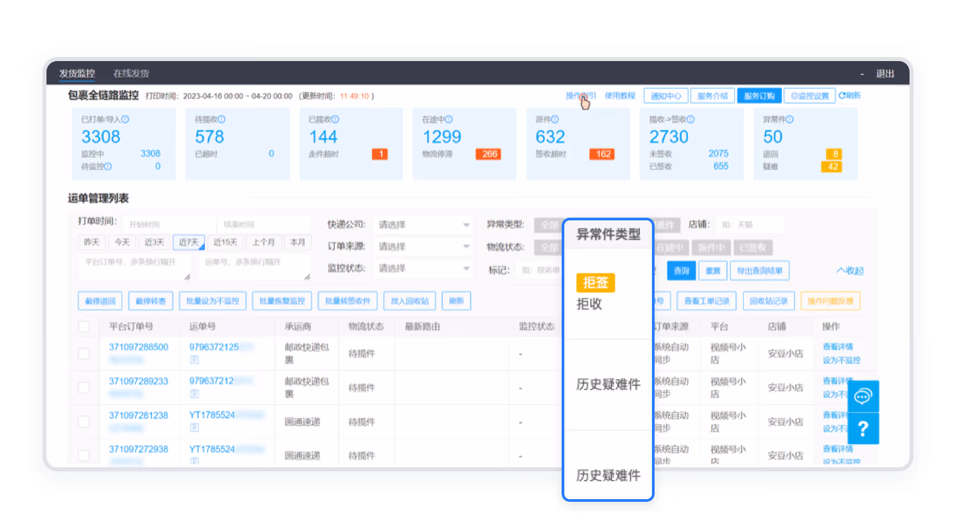Image resolution: width=956 pixels, height=531 pixels.
Task: Open the 快递公司 dropdown
Action: tap(422, 225)
